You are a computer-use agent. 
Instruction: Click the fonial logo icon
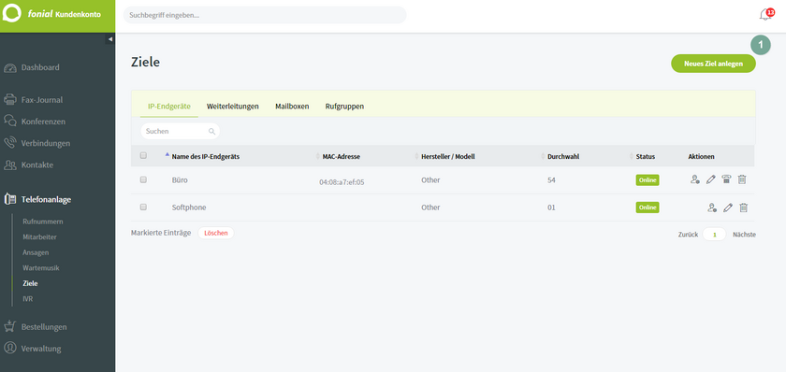(x=12, y=13)
